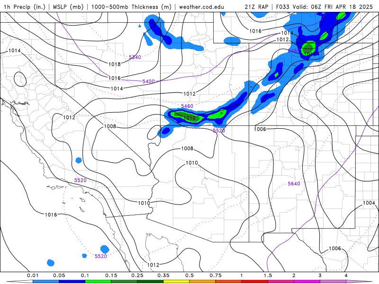Click the purple 5640 thickness label
This screenshot has height=284, width=379.
(294, 184)
